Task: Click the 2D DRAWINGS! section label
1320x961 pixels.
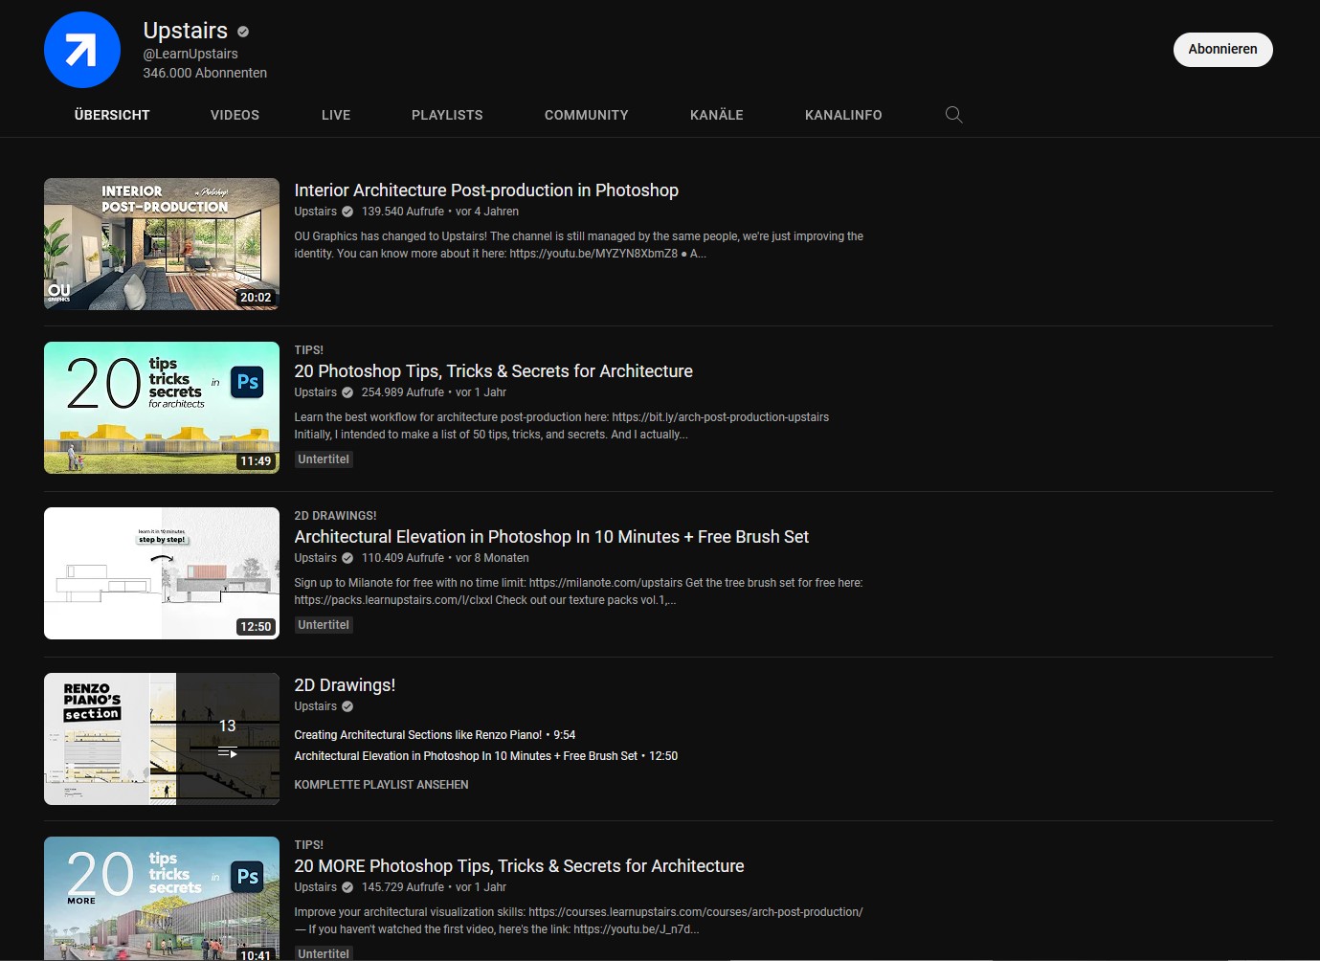Action: click(x=335, y=516)
